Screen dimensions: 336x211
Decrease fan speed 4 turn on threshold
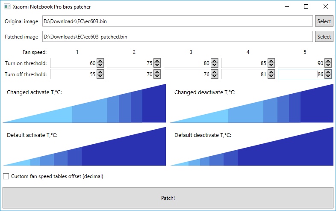[271, 65]
